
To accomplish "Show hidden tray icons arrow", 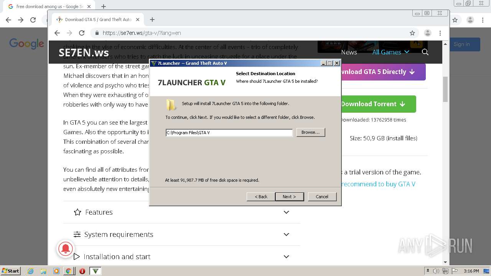I will pos(428,271).
